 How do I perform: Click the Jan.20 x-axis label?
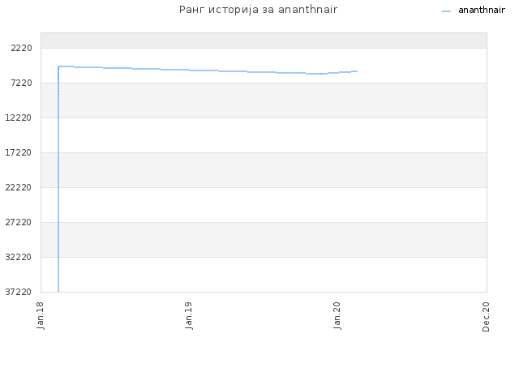click(x=337, y=315)
